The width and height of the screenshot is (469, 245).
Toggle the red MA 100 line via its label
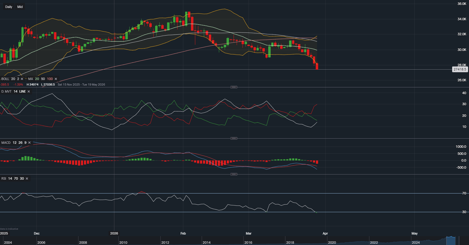coord(50,79)
